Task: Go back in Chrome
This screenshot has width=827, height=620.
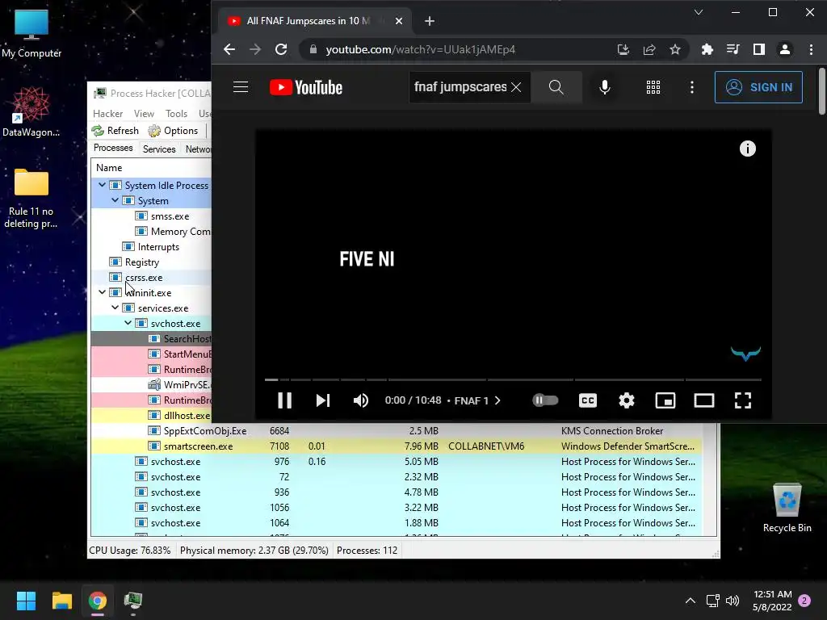Action: 229,49
